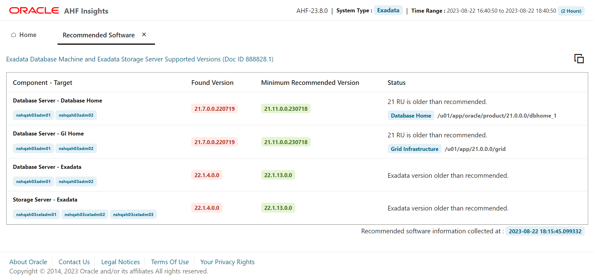This screenshot has width=594, height=279.
Task: Open the Your Privacy Rights footer link
Action: click(x=227, y=262)
